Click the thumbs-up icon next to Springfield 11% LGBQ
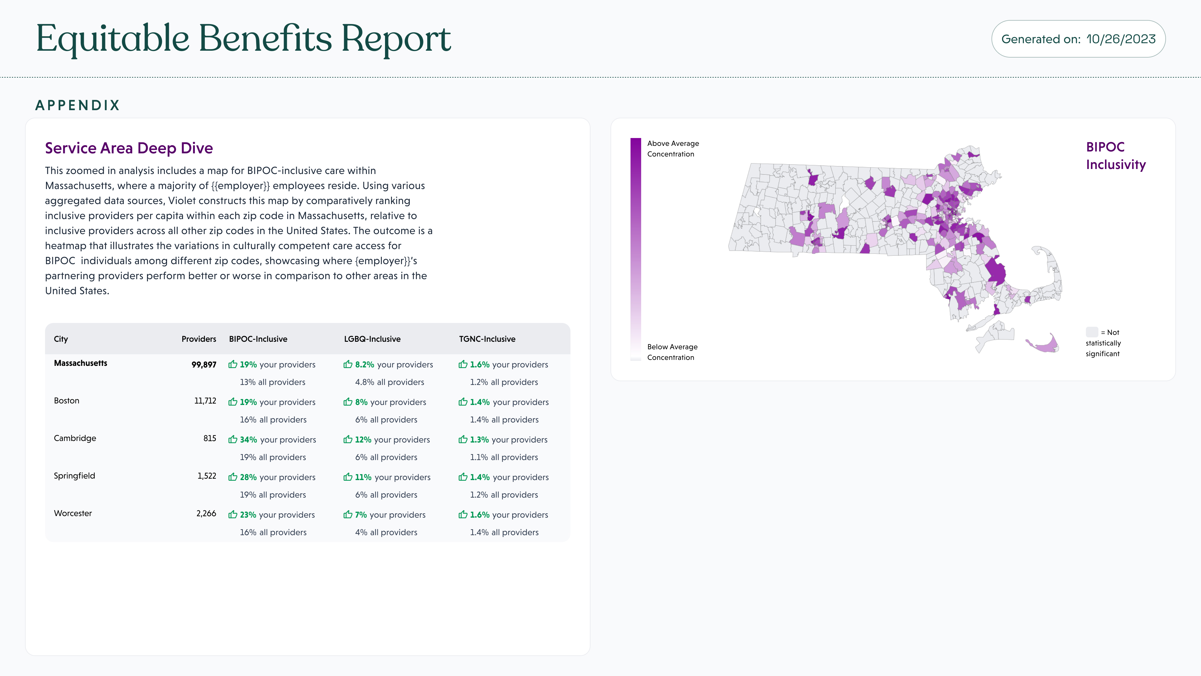The image size is (1201, 676). coord(349,477)
